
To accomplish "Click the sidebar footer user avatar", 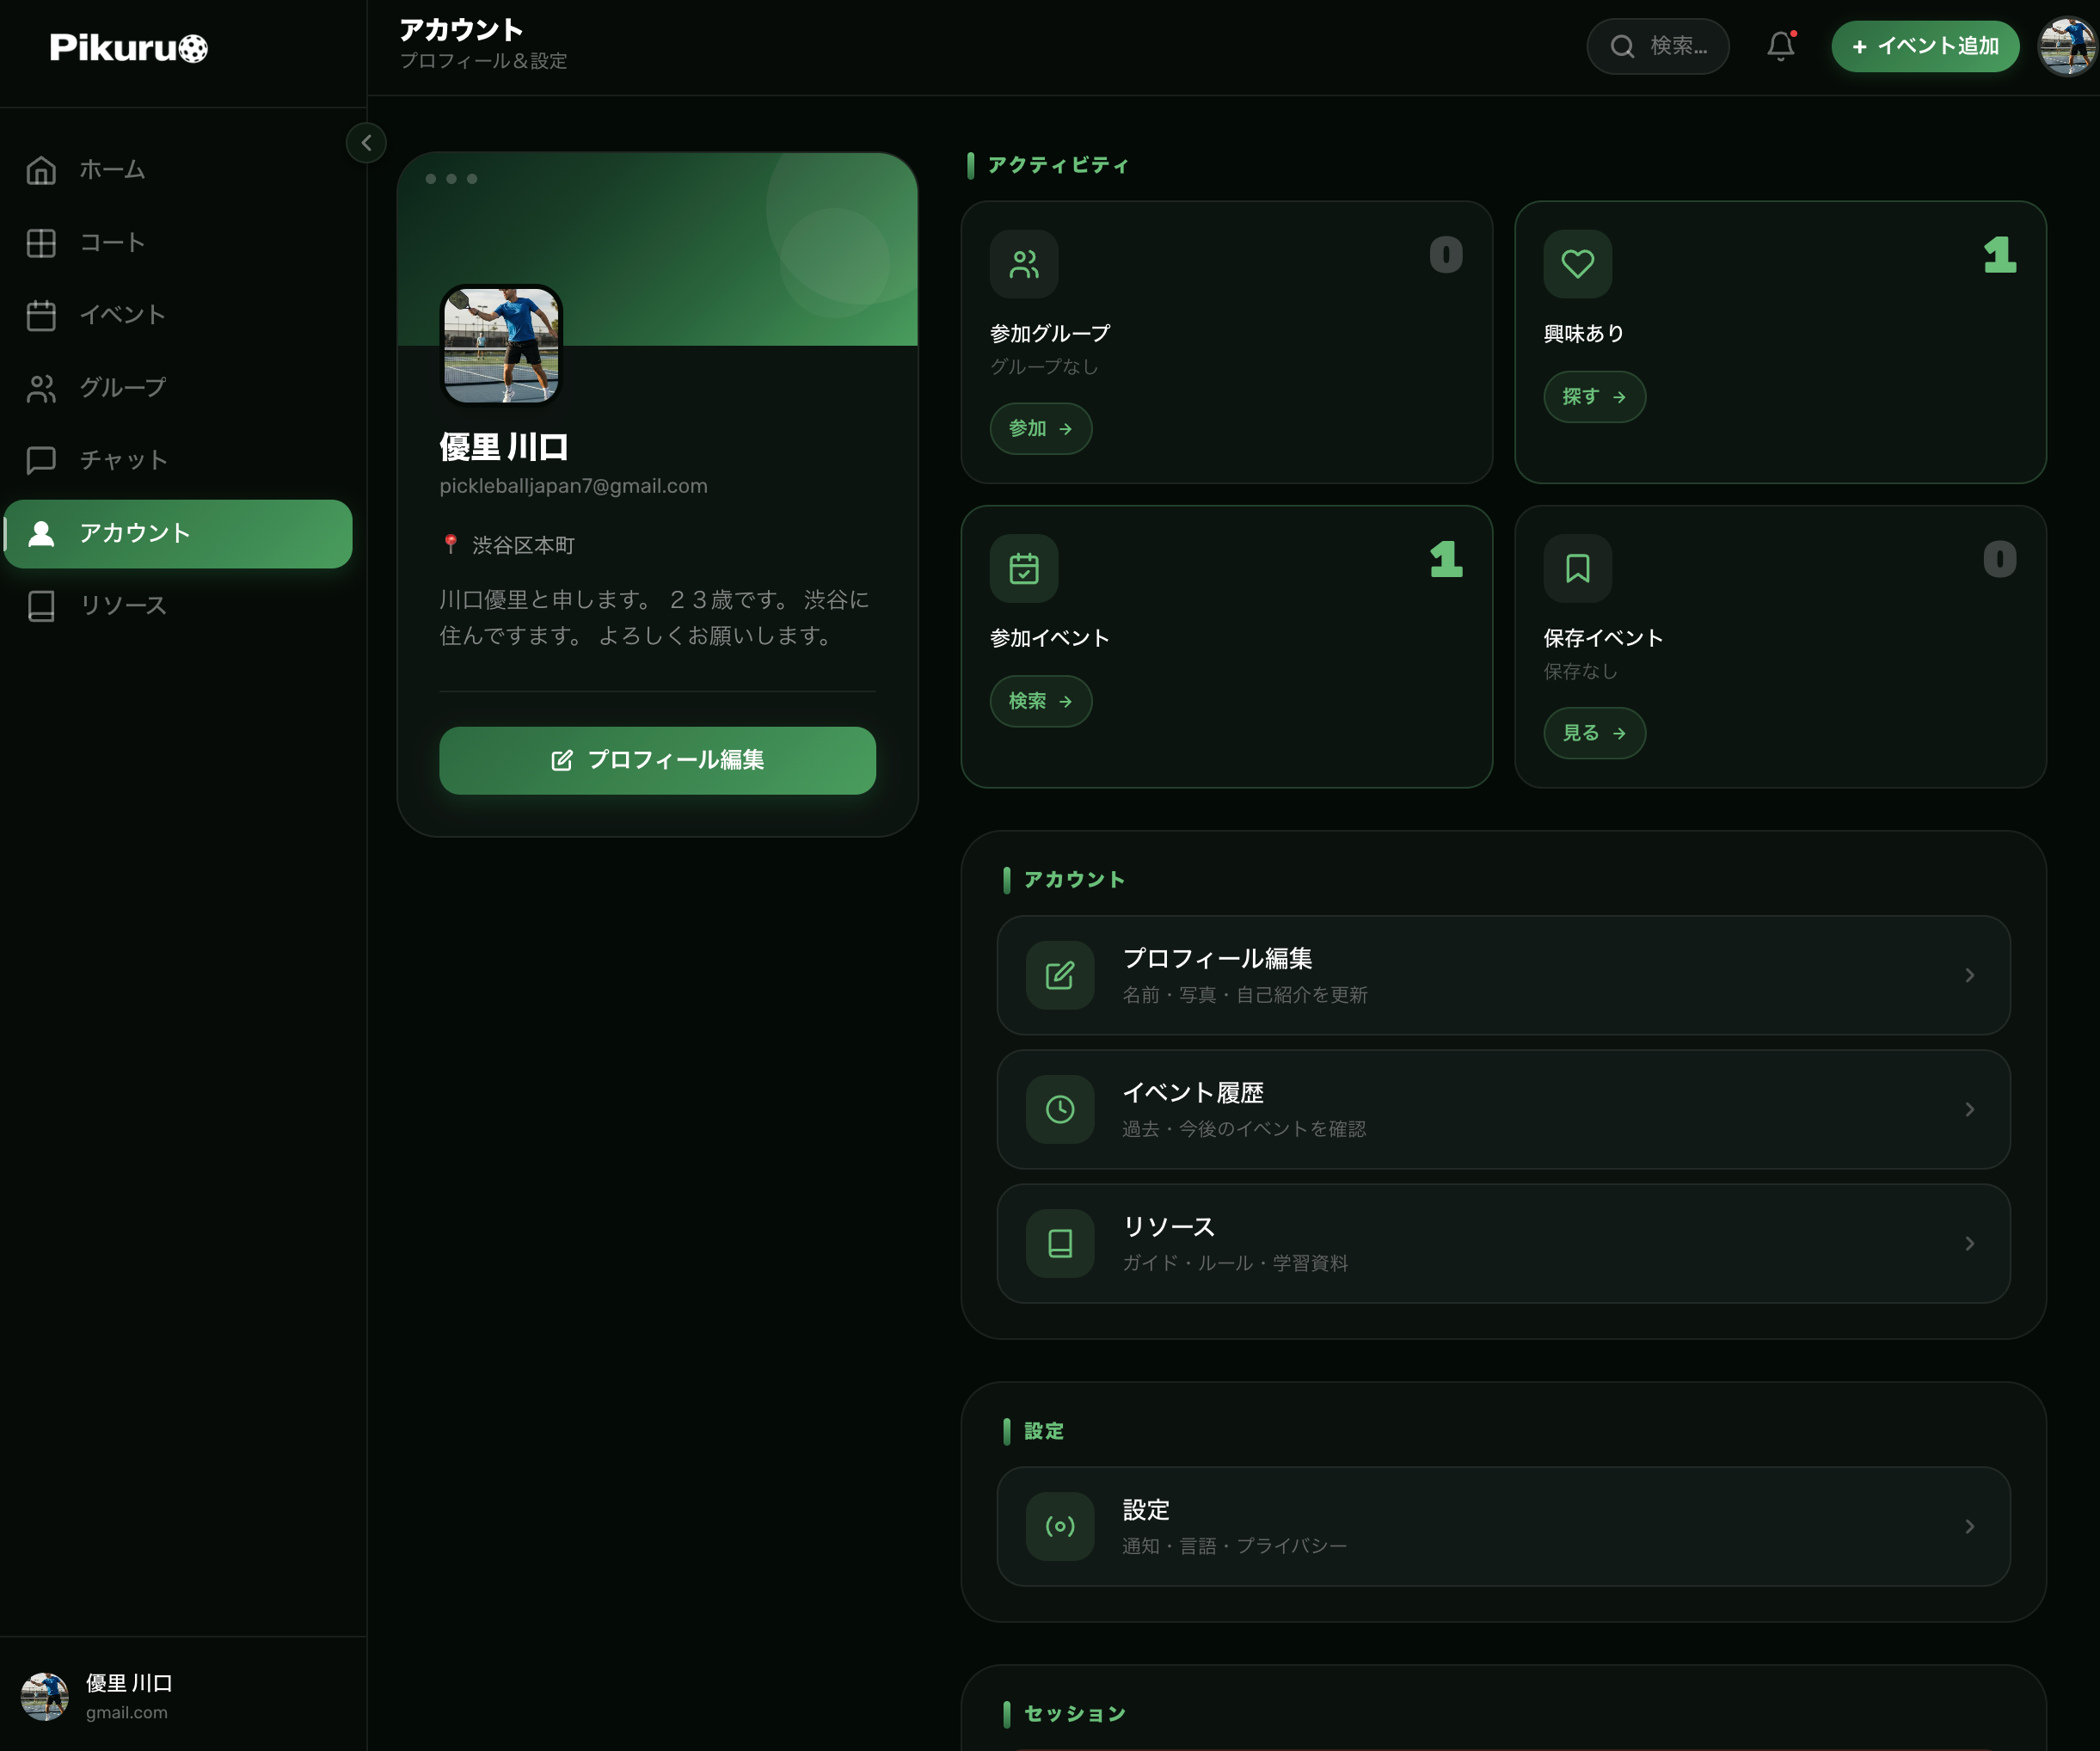I will point(44,1696).
